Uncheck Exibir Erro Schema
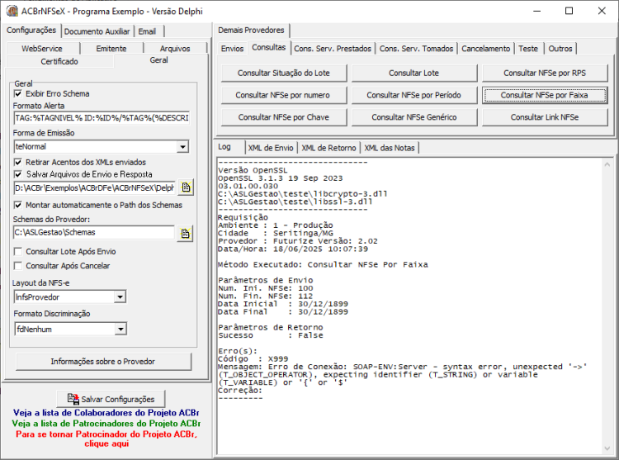The width and height of the screenshot is (619, 460). pyautogui.click(x=18, y=93)
